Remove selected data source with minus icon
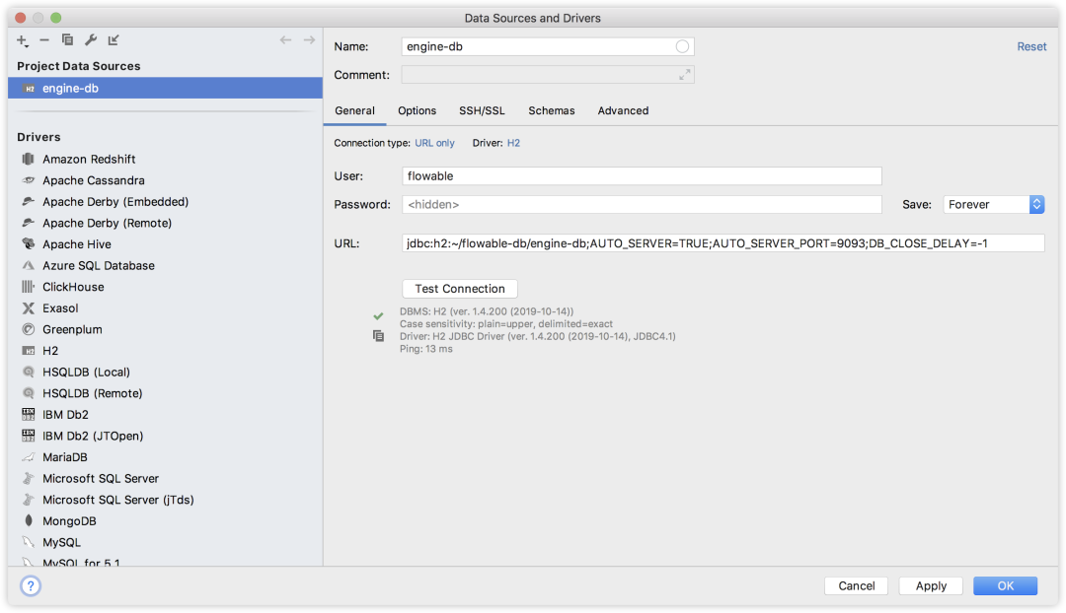This screenshot has width=1066, height=613. 44,40
